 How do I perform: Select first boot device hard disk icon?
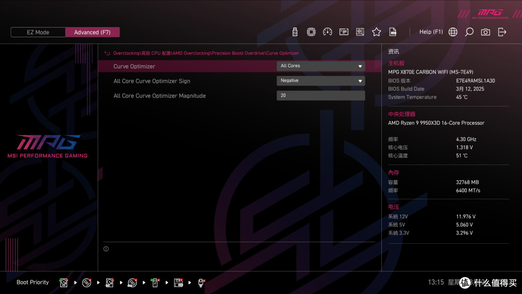64,283
